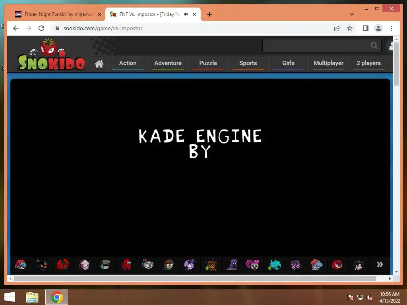Click the vertical page scrollbar thumb
This screenshot has width=407, height=305.
[x=396, y=64]
